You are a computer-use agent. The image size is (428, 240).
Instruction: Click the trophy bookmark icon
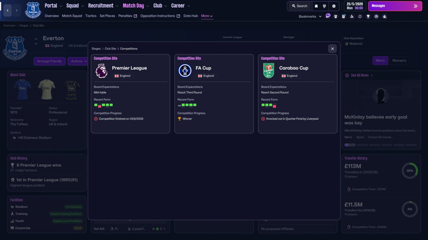(x=368, y=16)
